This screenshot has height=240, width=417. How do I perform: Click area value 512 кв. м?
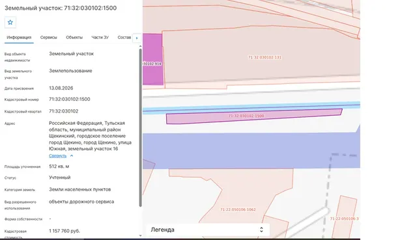[x=59, y=167]
